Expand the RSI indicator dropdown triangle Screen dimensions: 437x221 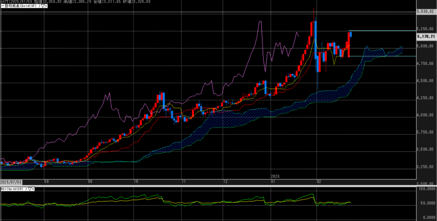(x=30, y=189)
